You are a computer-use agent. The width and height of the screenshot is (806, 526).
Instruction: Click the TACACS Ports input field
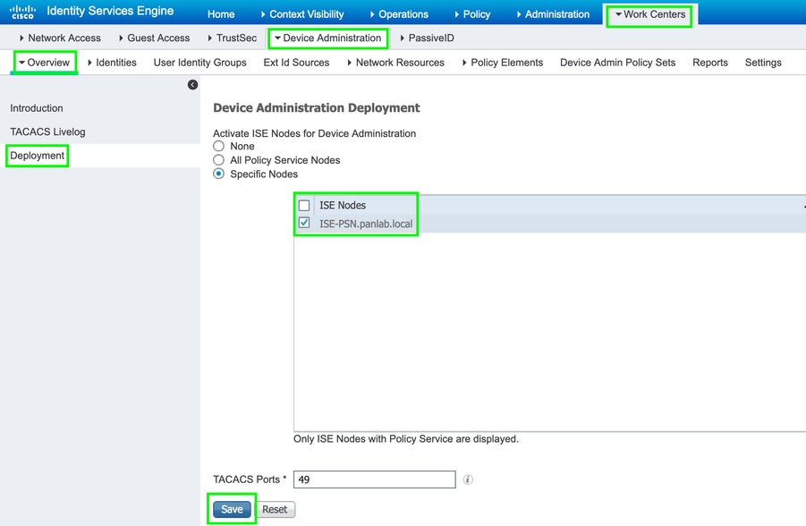[x=374, y=479]
